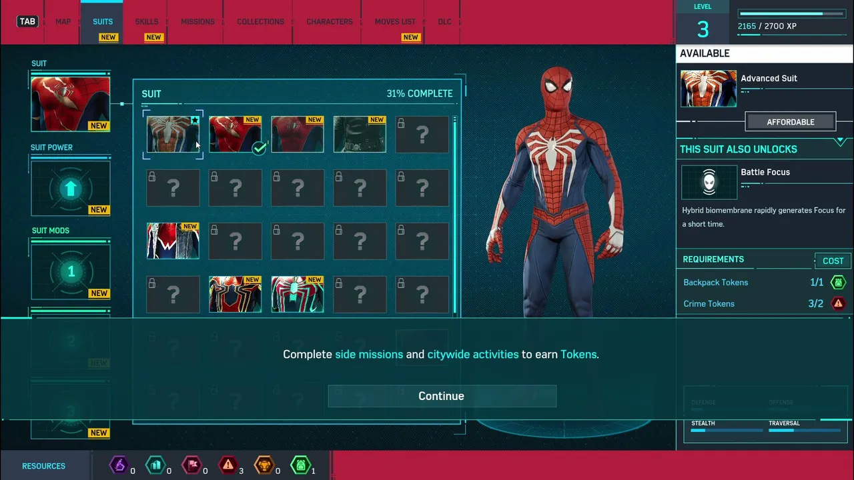The width and height of the screenshot is (854, 480).
Task: Go to the Collections tab
Action: pyautogui.click(x=260, y=21)
